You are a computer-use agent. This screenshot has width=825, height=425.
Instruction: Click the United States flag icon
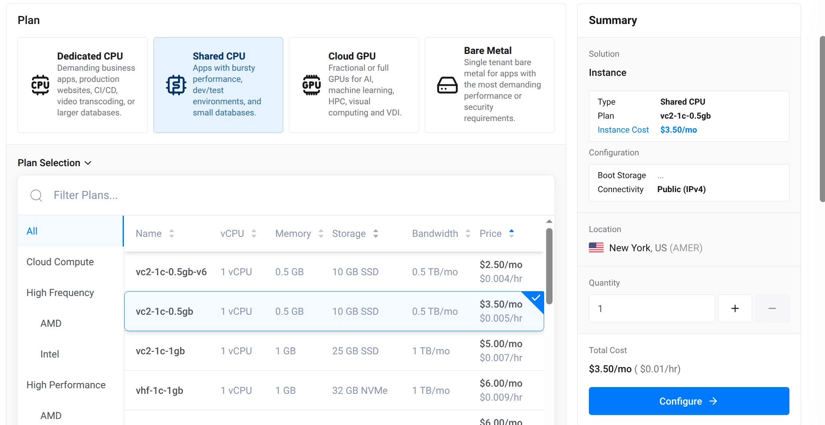point(596,248)
